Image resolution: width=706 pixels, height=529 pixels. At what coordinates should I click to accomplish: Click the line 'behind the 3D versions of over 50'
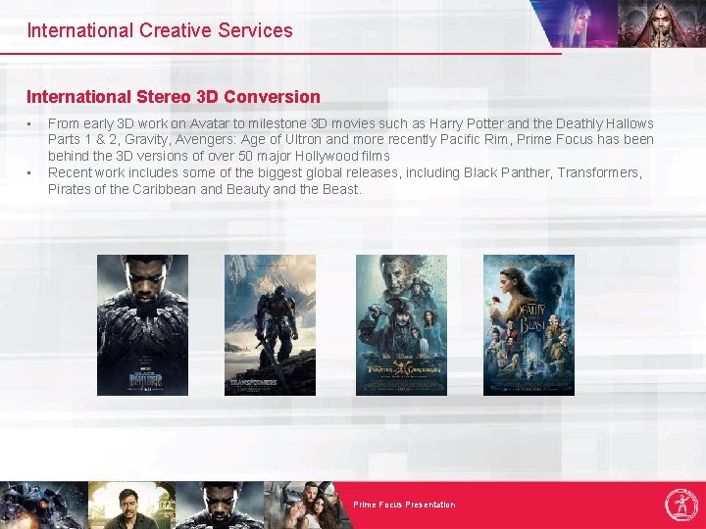tap(219, 156)
